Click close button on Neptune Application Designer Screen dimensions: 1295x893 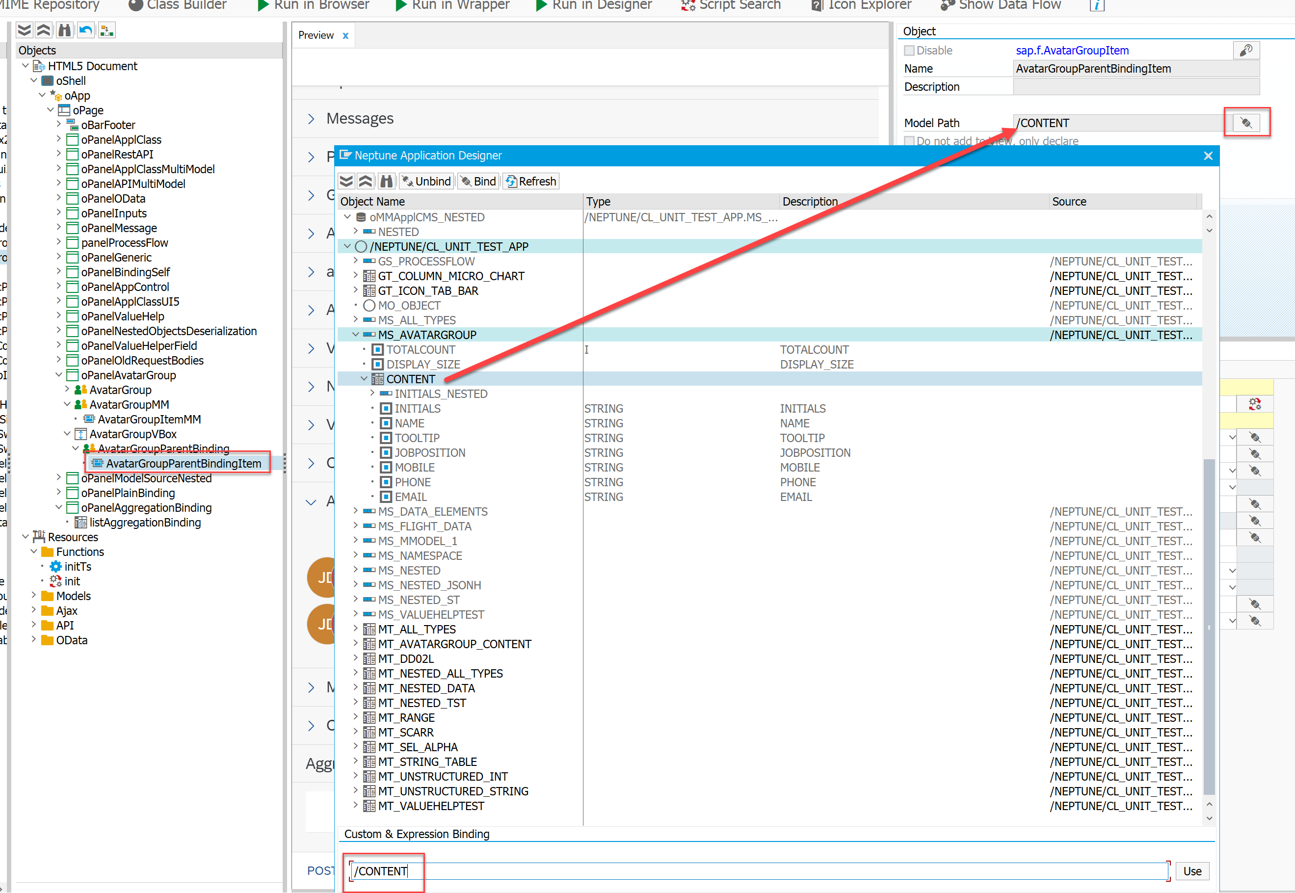click(x=1209, y=156)
